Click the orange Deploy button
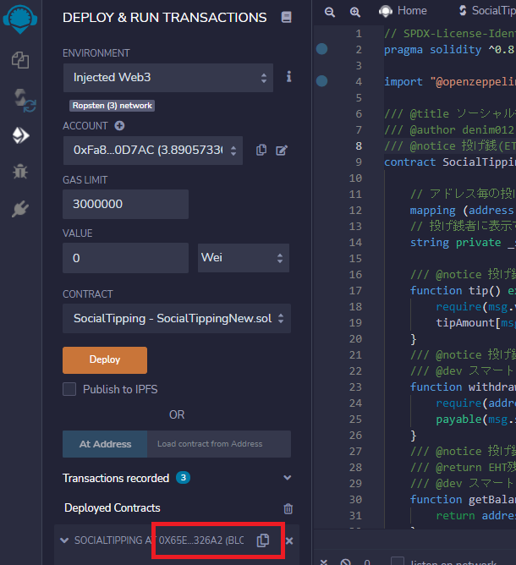Viewport: 516px width, 565px height. click(x=105, y=360)
